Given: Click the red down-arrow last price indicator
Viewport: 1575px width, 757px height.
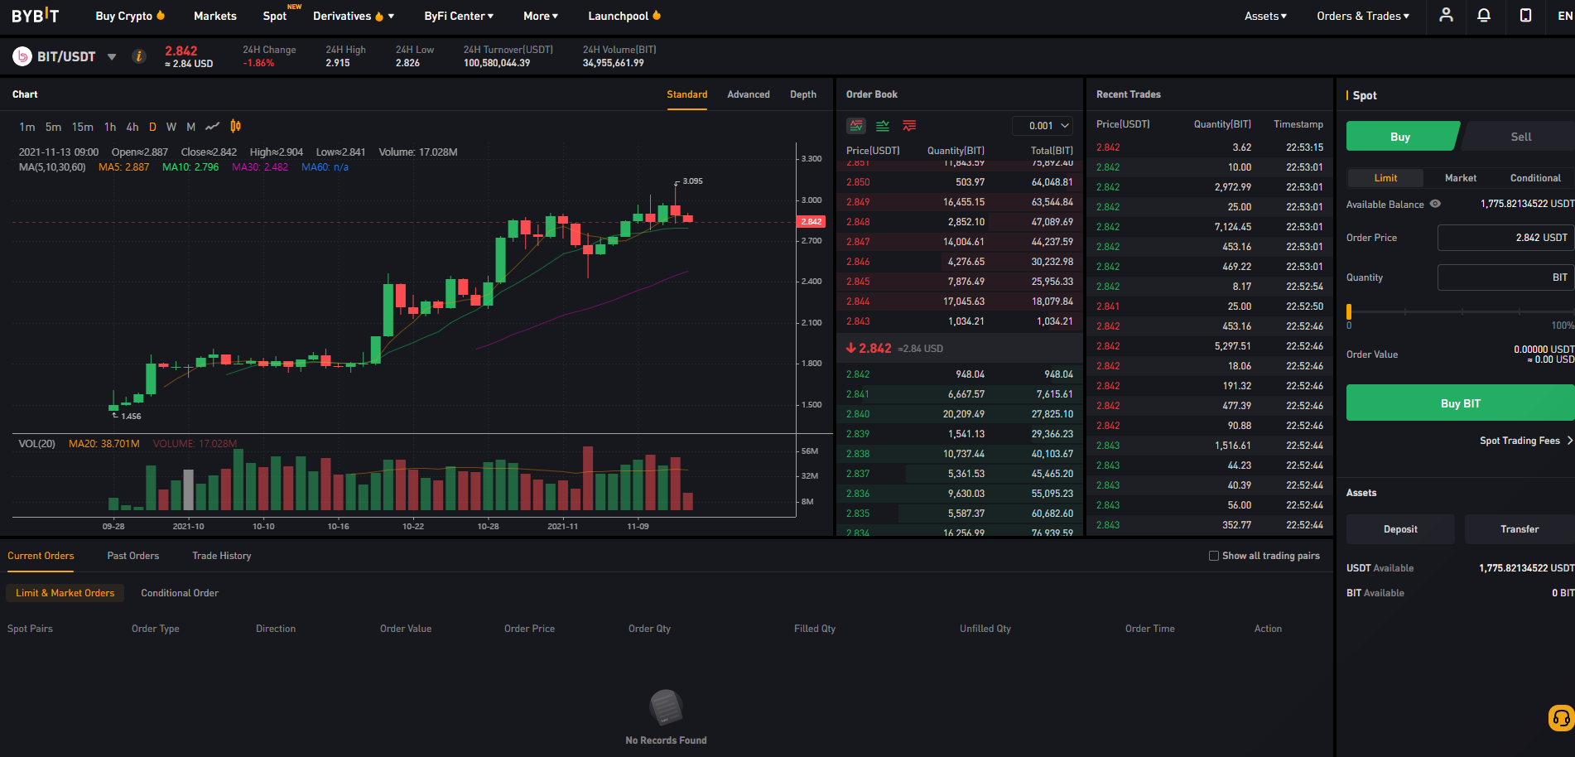Looking at the screenshot, I should [x=851, y=348].
